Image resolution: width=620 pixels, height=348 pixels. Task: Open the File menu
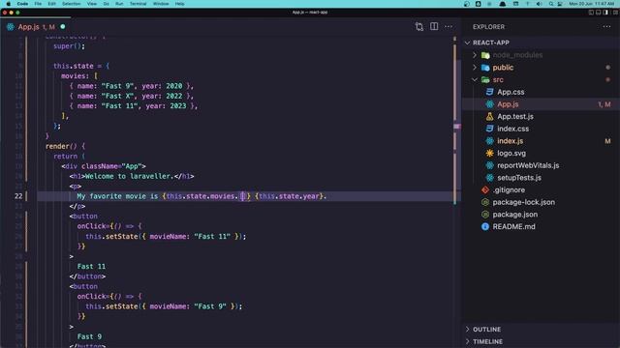(x=38, y=4)
